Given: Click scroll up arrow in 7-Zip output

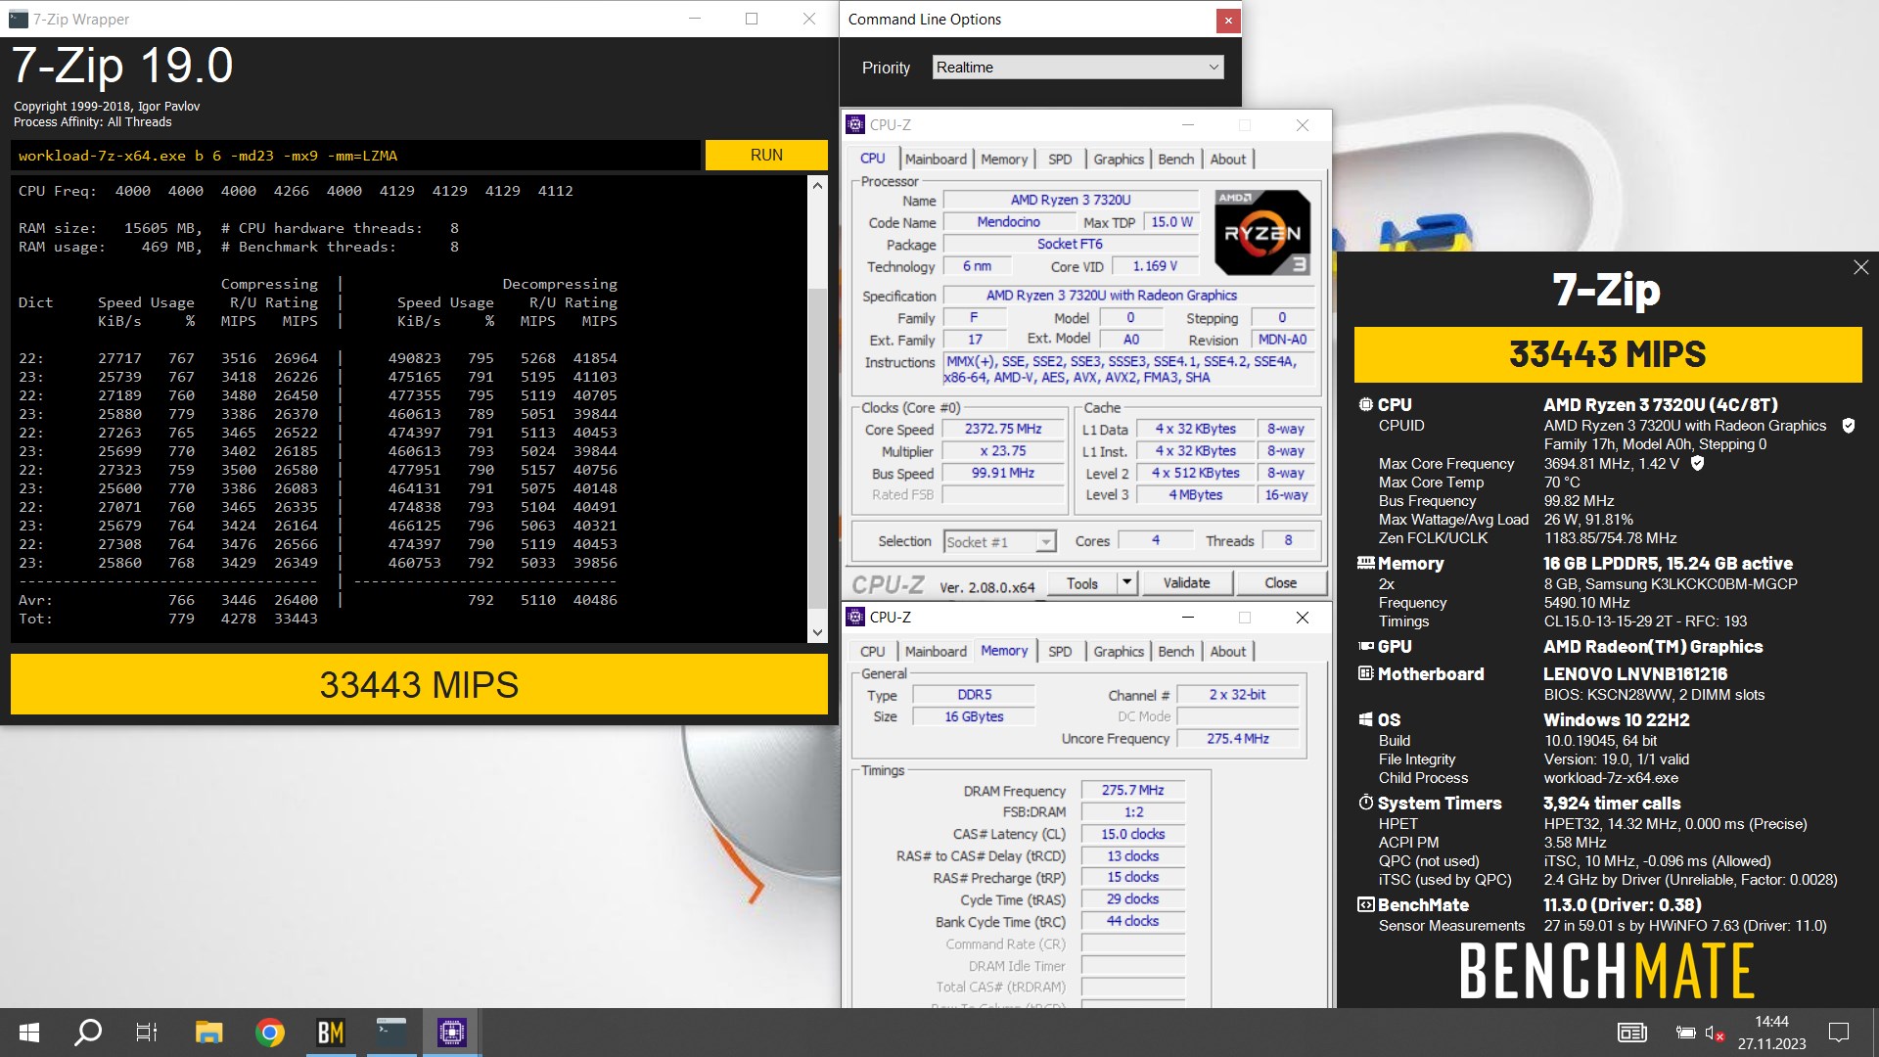Looking at the screenshot, I should point(818,185).
